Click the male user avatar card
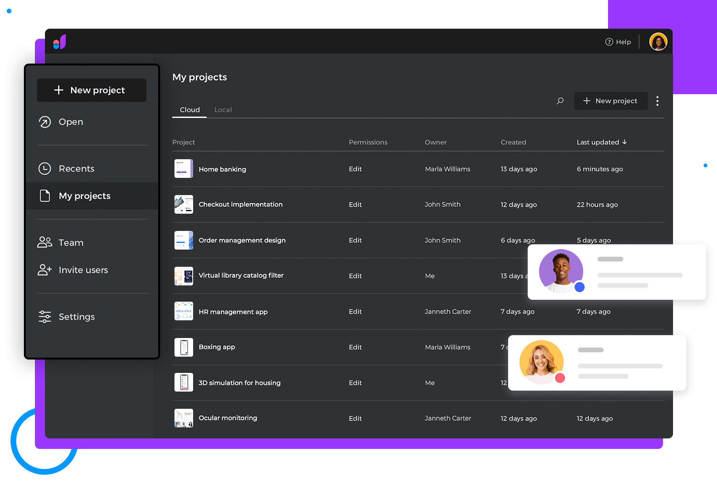The image size is (717, 502). click(617, 272)
